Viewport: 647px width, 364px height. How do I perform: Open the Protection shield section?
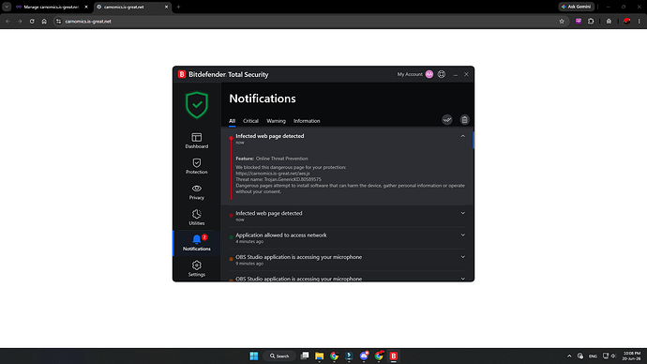pos(196,166)
